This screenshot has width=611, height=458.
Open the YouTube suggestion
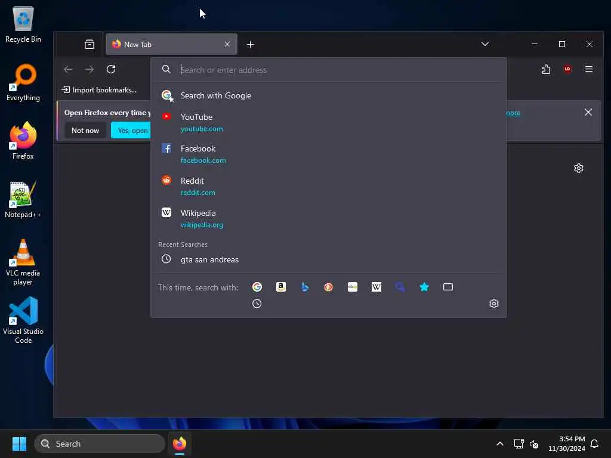(x=328, y=123)
